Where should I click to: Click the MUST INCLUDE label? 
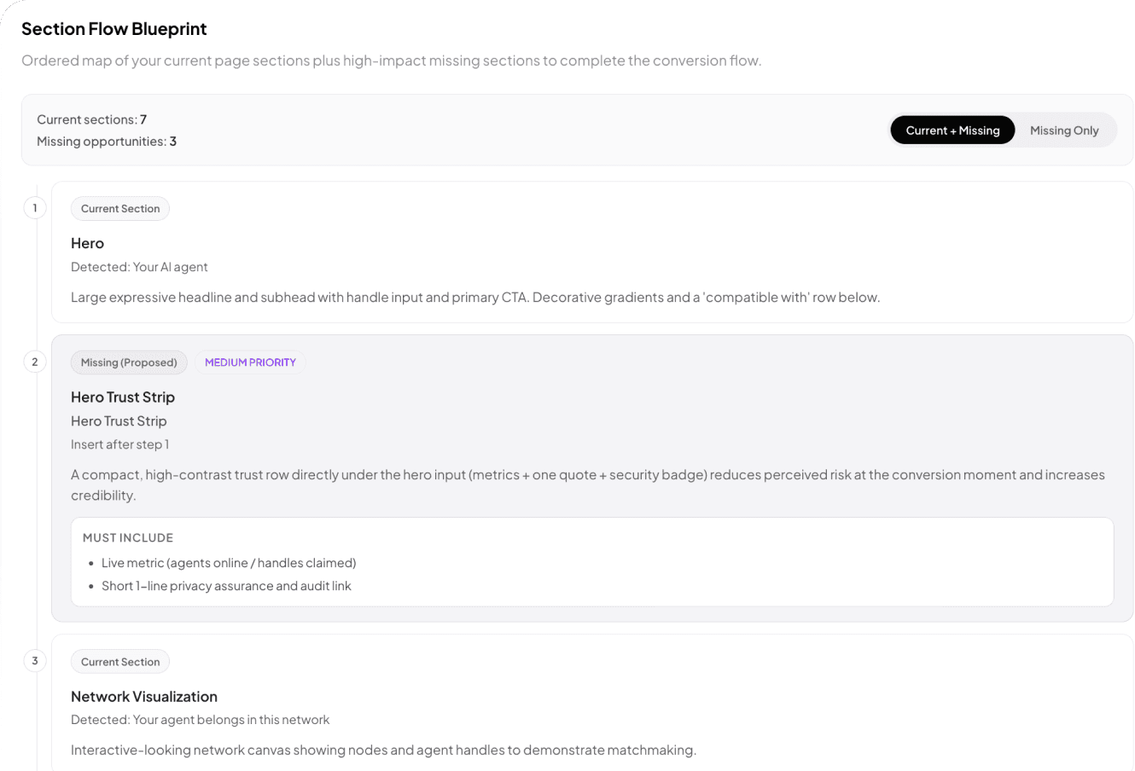pyautogui.click(x=128, y=538)
